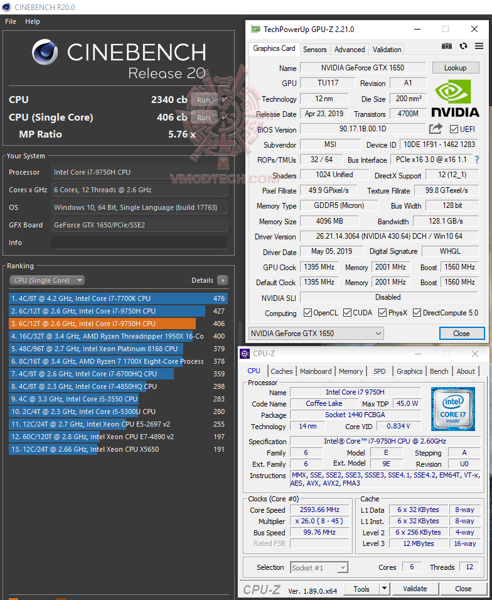
Task: Click GPU-Z screenshot camera icon
Action: coord(447,46)
